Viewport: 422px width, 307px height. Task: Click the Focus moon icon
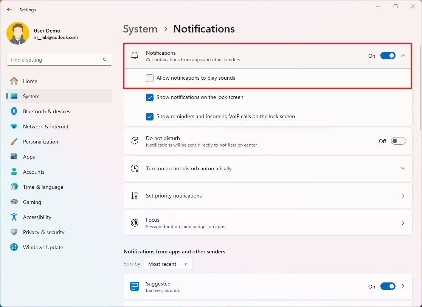pos(134,223)
